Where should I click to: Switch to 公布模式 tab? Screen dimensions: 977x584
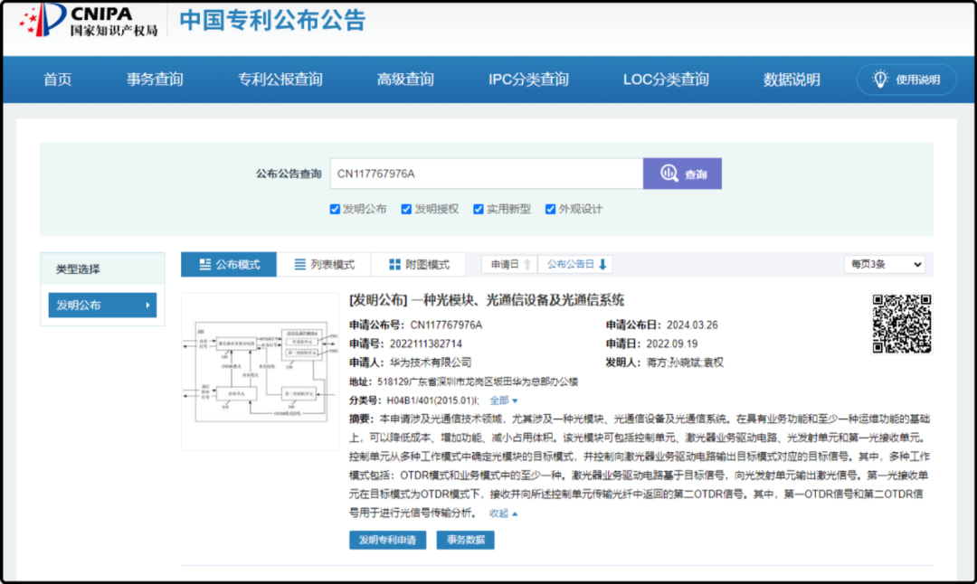[229, 265]
